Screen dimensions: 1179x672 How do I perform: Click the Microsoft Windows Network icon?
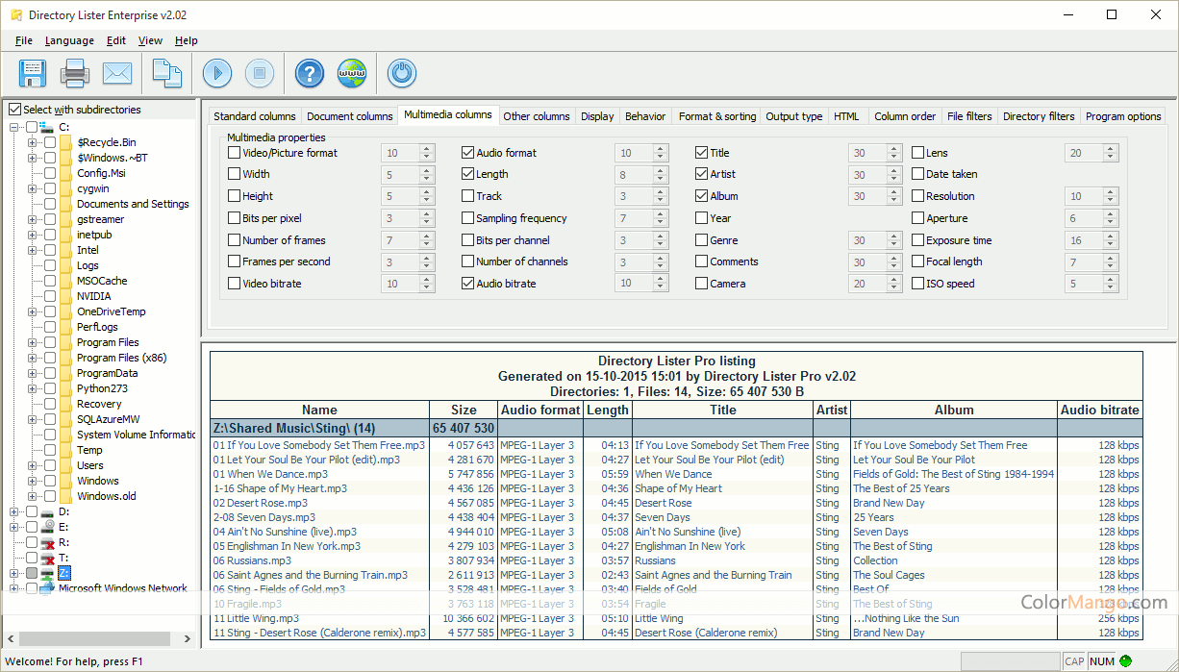tap(47, 588)
